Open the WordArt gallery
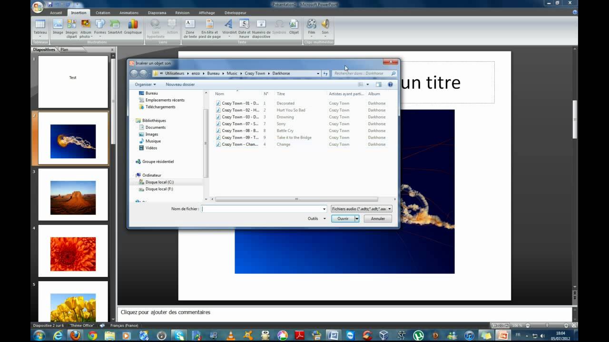This screenshot has height=342, width=609. (x=229, y=28)
